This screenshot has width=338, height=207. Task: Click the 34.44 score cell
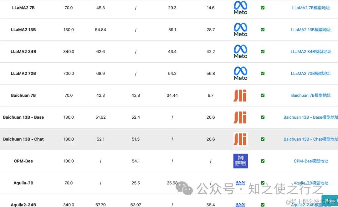(172, 95)
